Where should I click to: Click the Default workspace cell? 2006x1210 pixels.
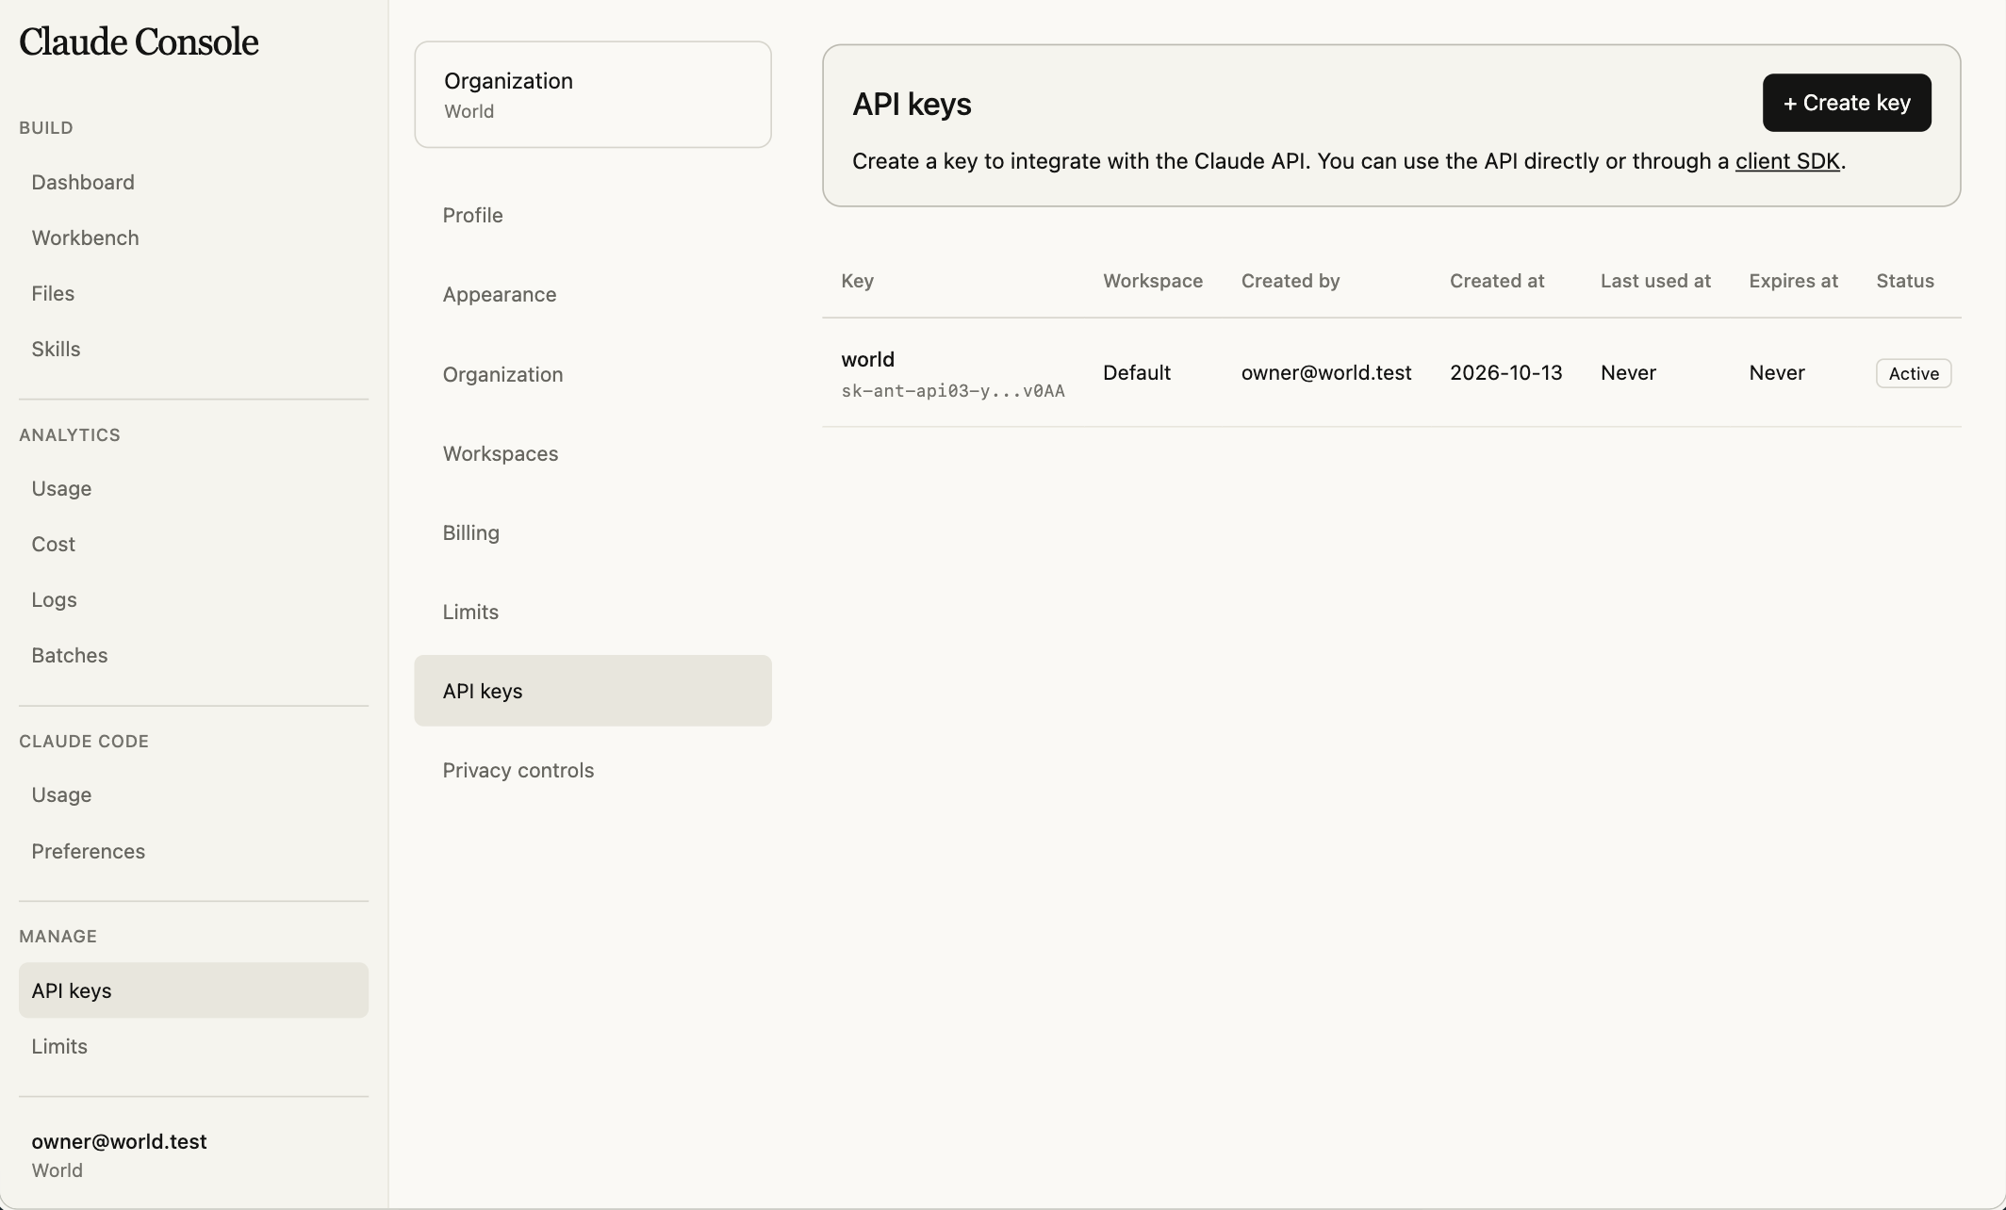pyautogui.click(x=1137, y=372)
